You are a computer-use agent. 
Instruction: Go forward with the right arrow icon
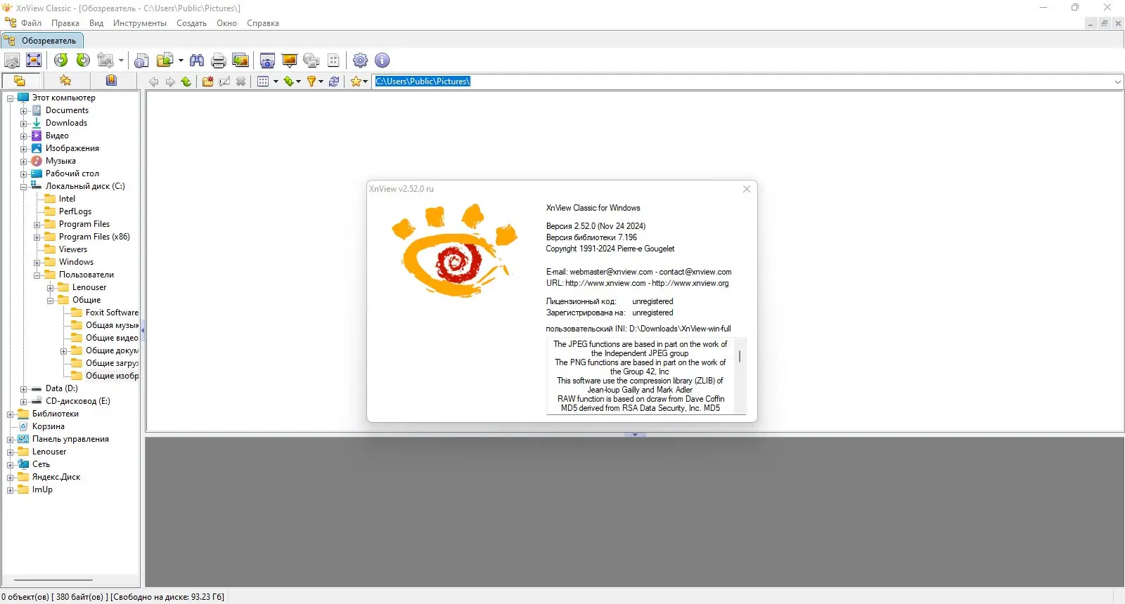(170, 81)
